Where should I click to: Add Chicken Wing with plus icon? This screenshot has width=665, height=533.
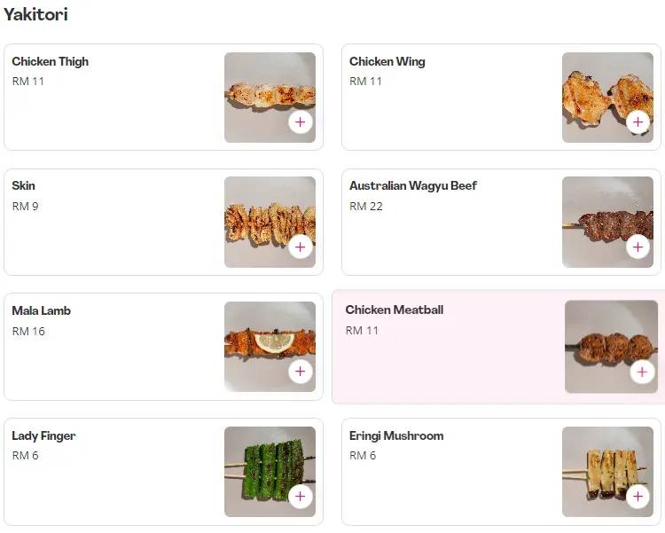[x=638, y=122]
